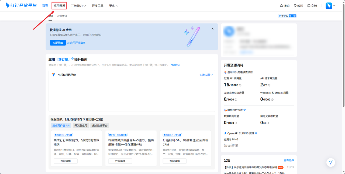The width and height of the screenshot is (345, 174).
Task: Click info icon beside 数据项调用量 value
Action: (x=236, y=123)
